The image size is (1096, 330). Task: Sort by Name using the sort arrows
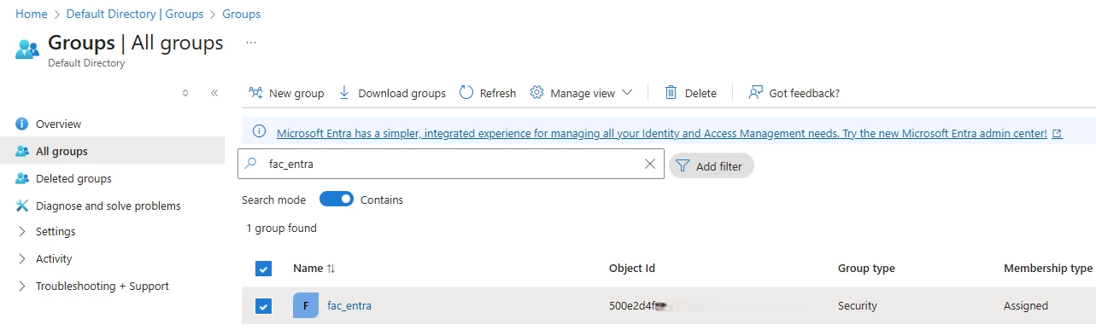tap(331, 269)
